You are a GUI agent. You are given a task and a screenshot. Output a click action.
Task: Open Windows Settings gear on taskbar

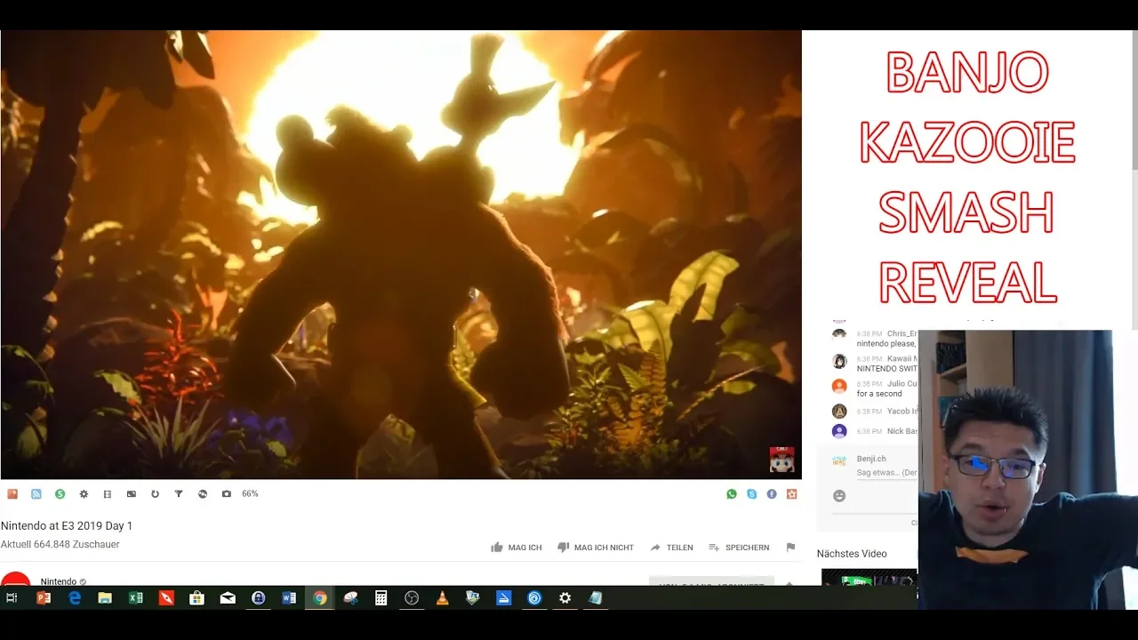565,598
